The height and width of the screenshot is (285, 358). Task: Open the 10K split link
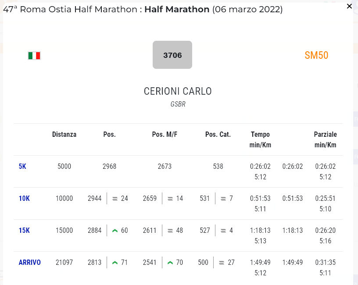coord(24,199)
